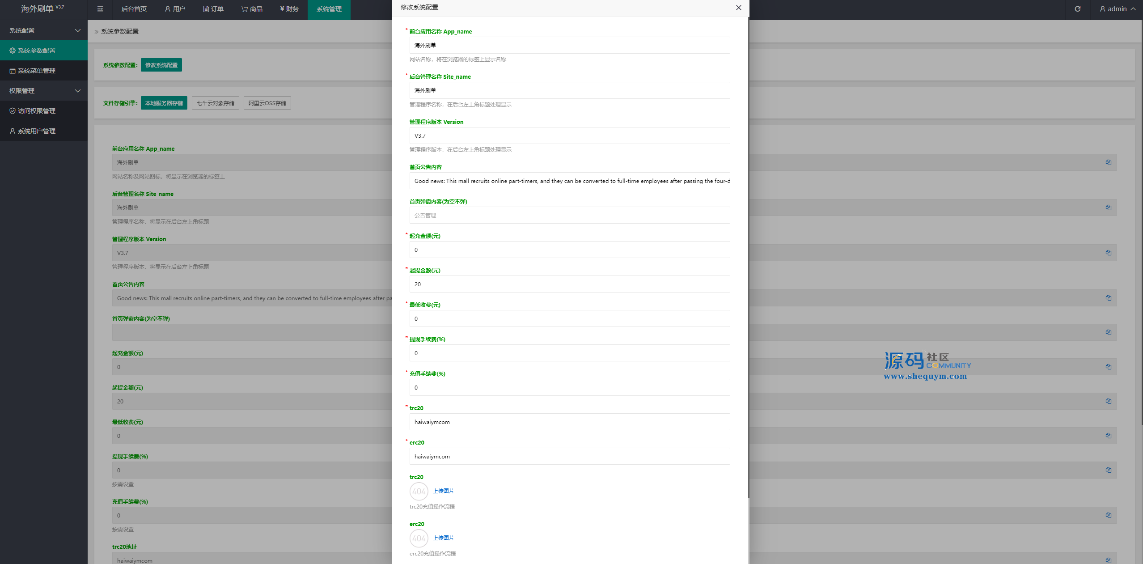Upload image for trc20

[x=443, y=491]
